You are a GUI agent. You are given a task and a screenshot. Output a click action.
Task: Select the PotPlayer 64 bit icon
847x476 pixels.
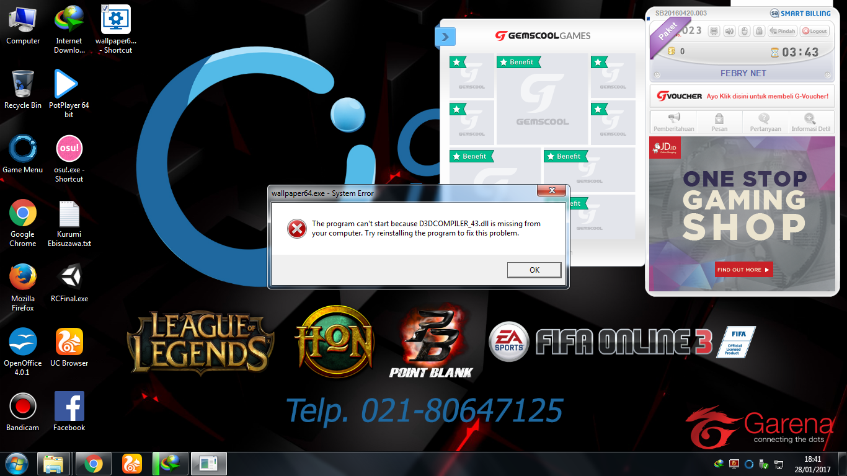point(69,94)
